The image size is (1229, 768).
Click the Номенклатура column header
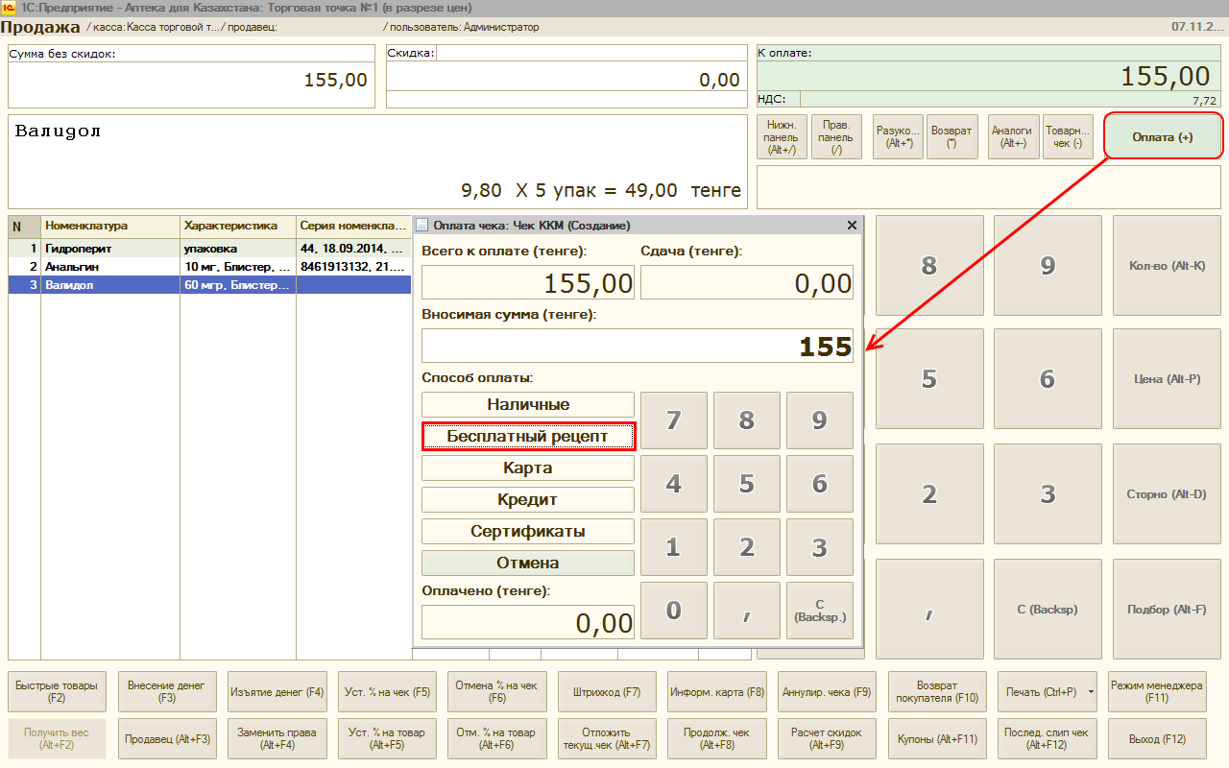pyautogui.click(x=110, y=227)
